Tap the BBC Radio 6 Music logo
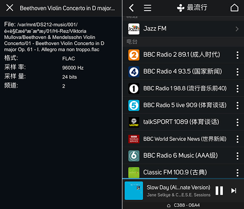Viewport: 244px width, 209px height. [x=134, y=156]
